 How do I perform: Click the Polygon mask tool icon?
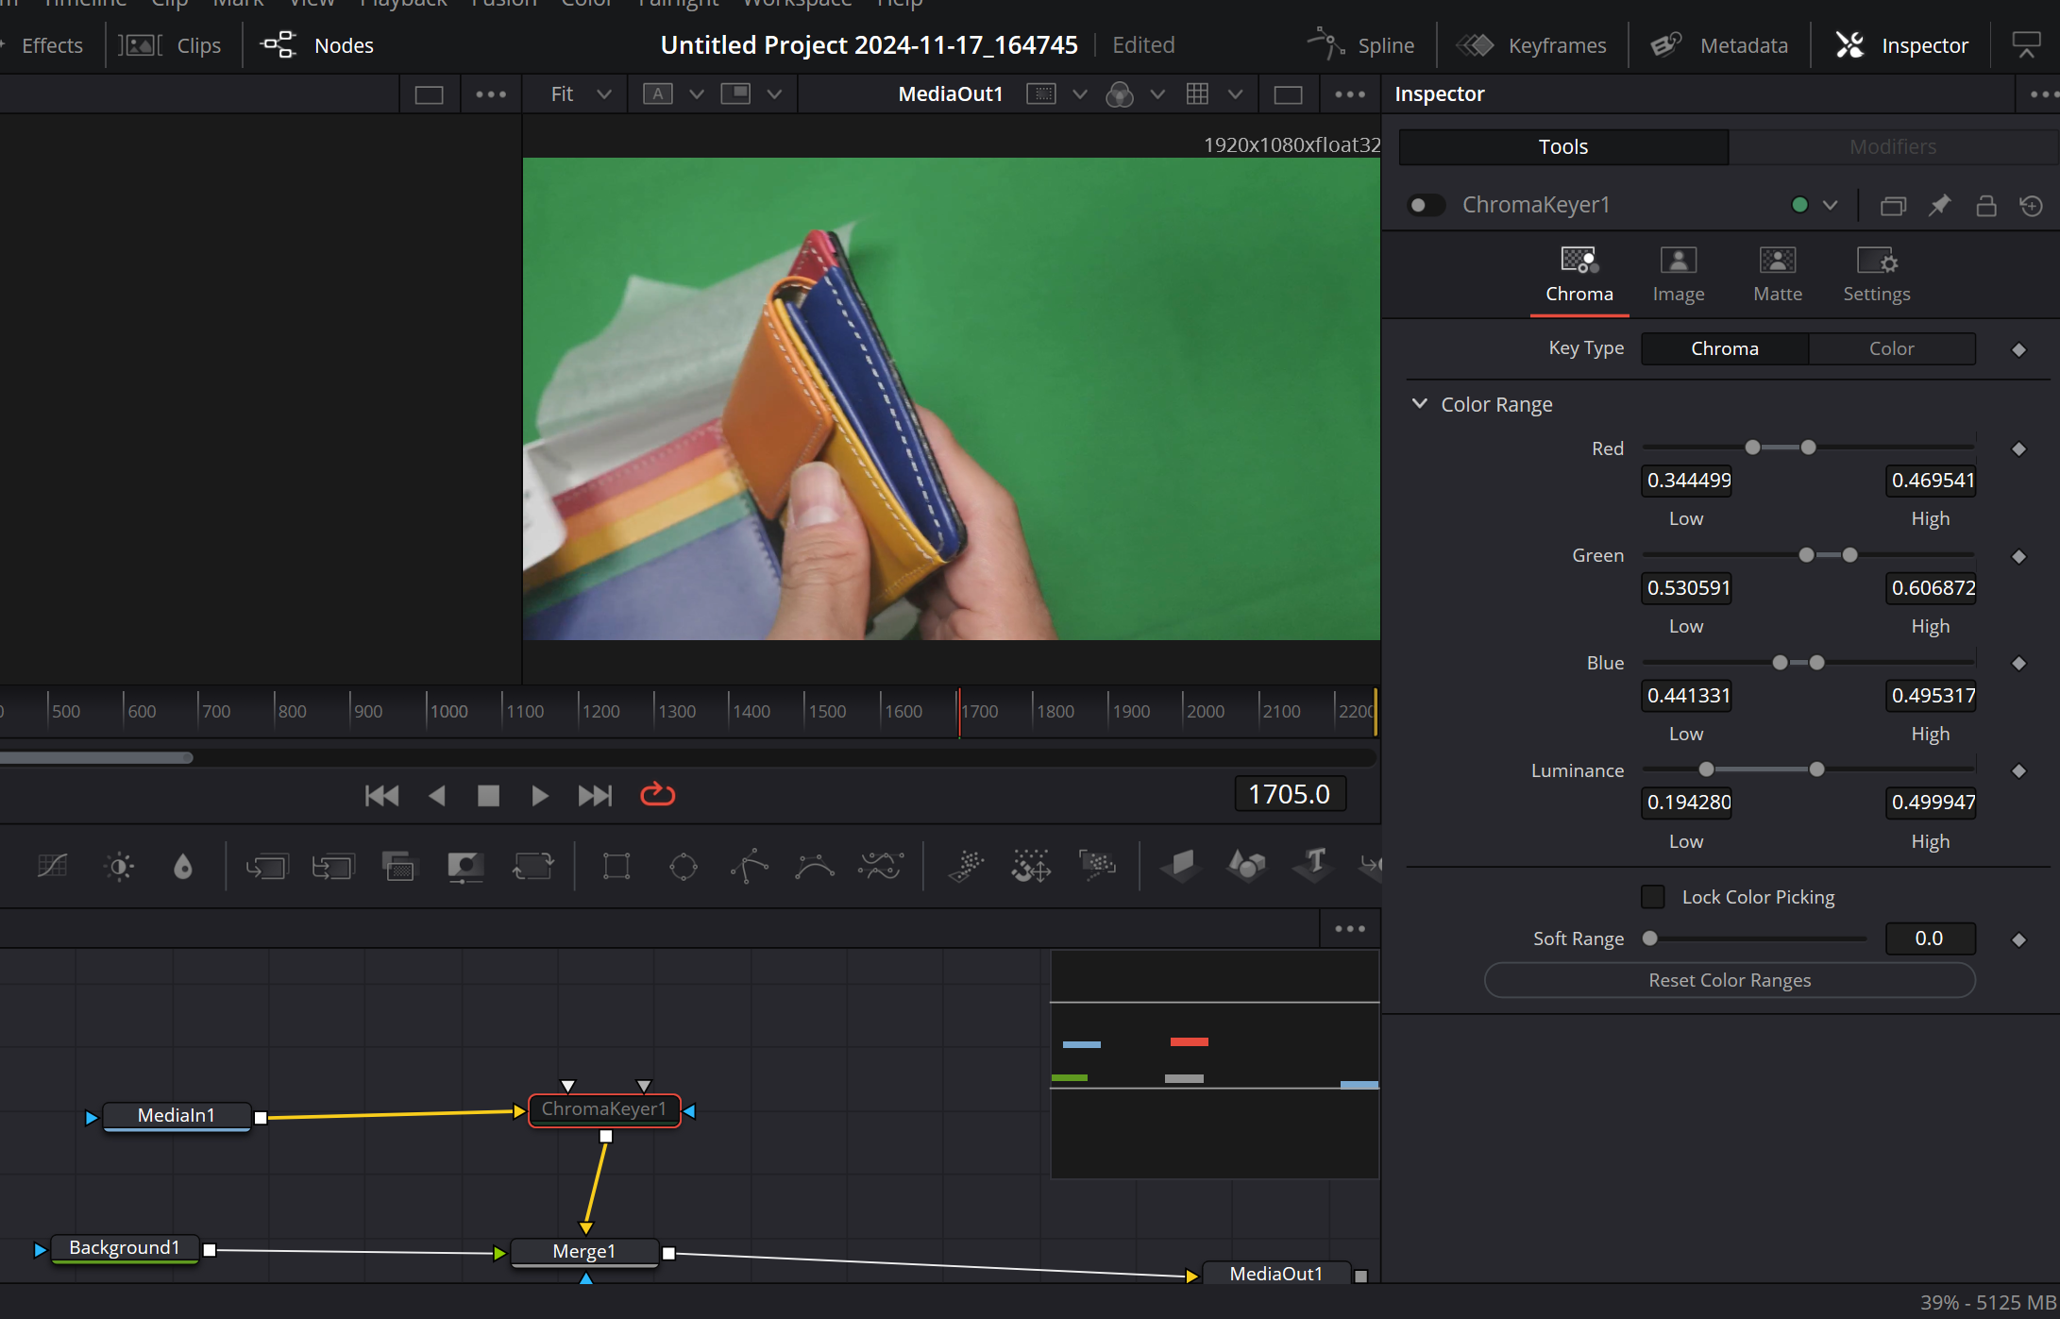coord(749,866)
